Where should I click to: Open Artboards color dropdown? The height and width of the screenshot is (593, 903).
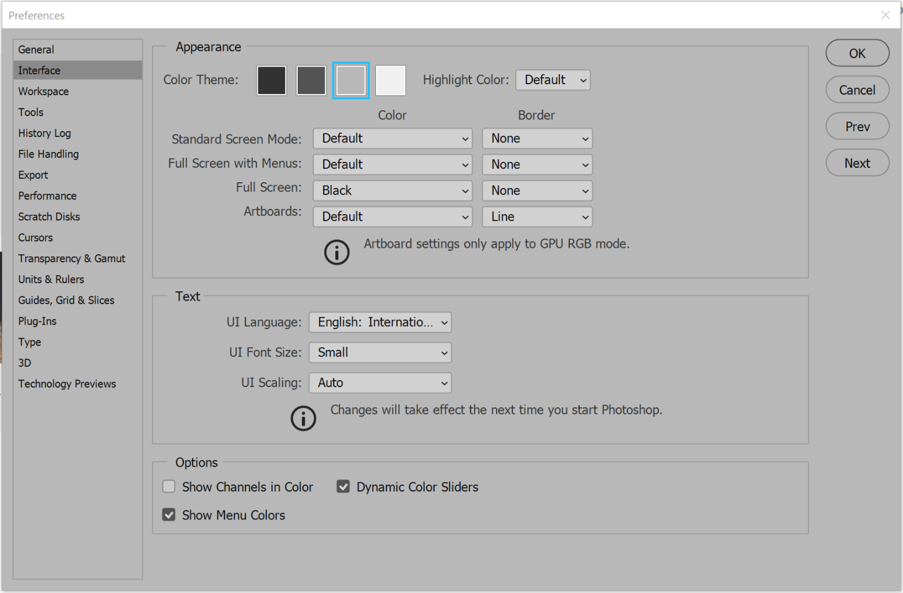click(x=393, y=217)
